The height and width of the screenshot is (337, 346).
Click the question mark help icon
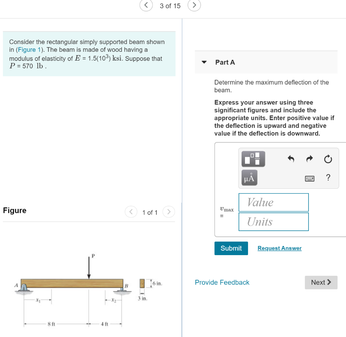coord(327,178)
